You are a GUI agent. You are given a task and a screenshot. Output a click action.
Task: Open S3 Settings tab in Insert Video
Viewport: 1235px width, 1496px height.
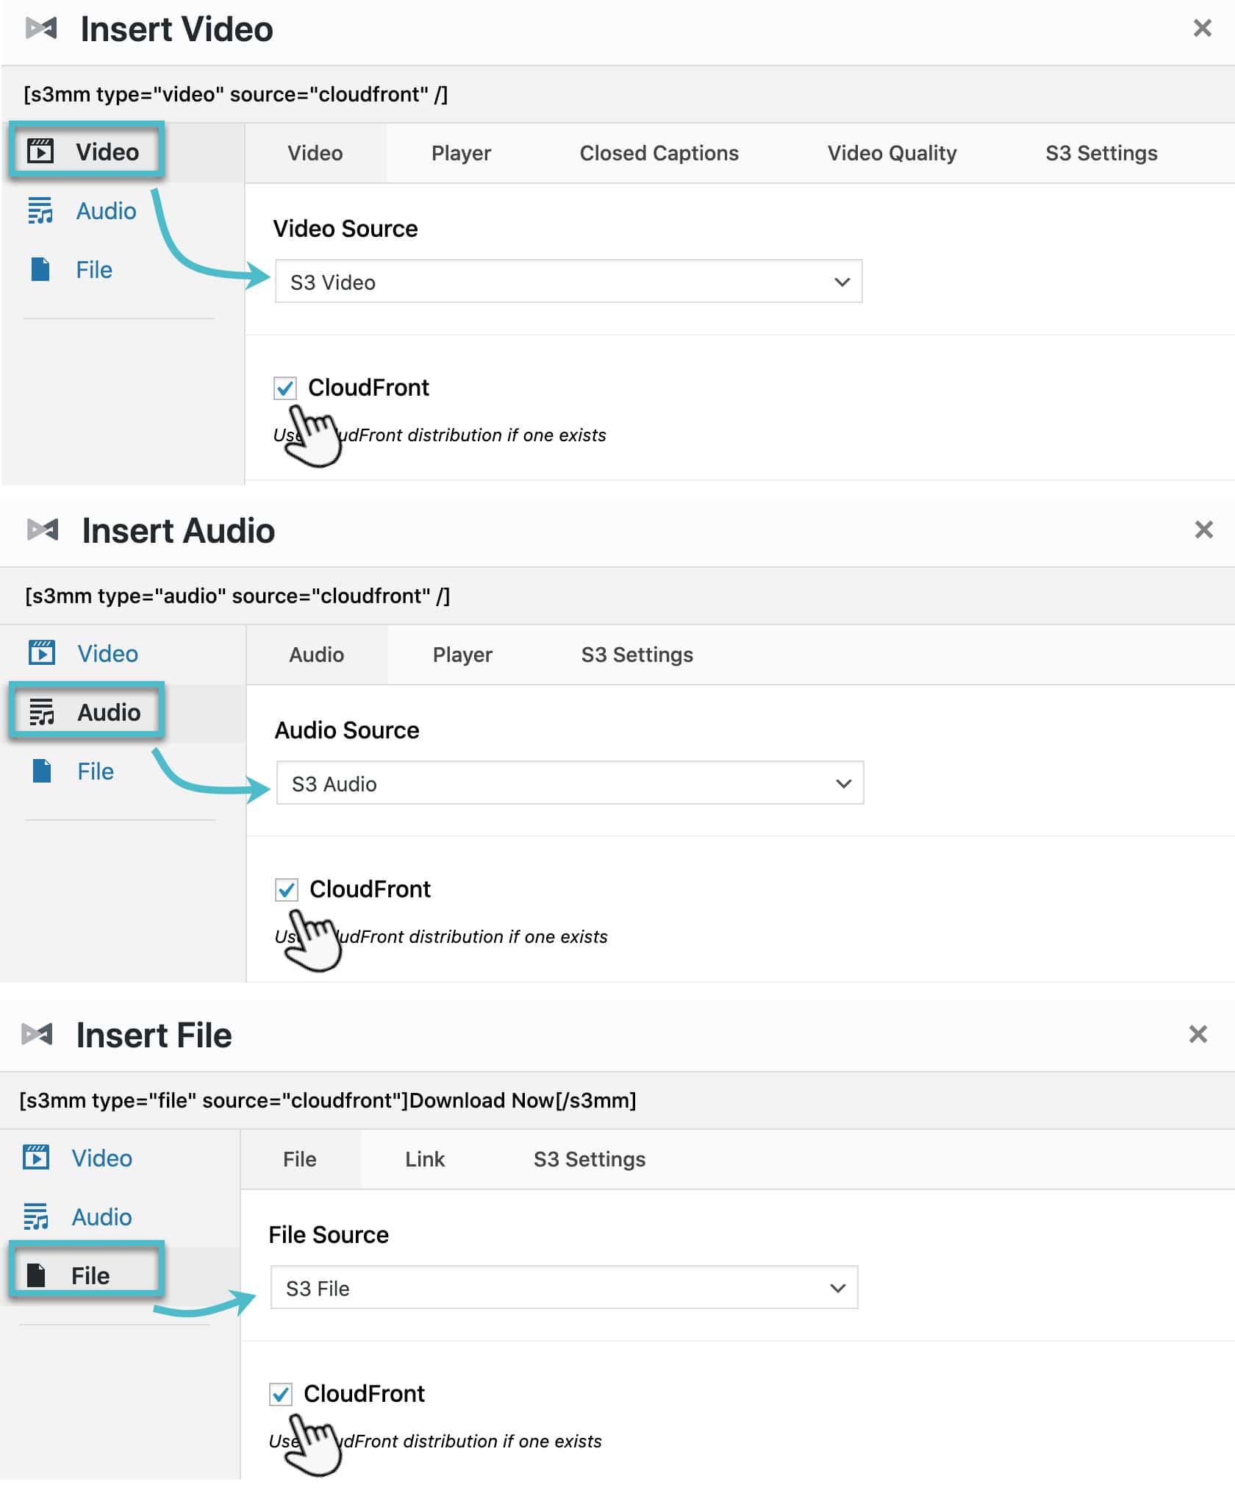(x=1101, y=153)
